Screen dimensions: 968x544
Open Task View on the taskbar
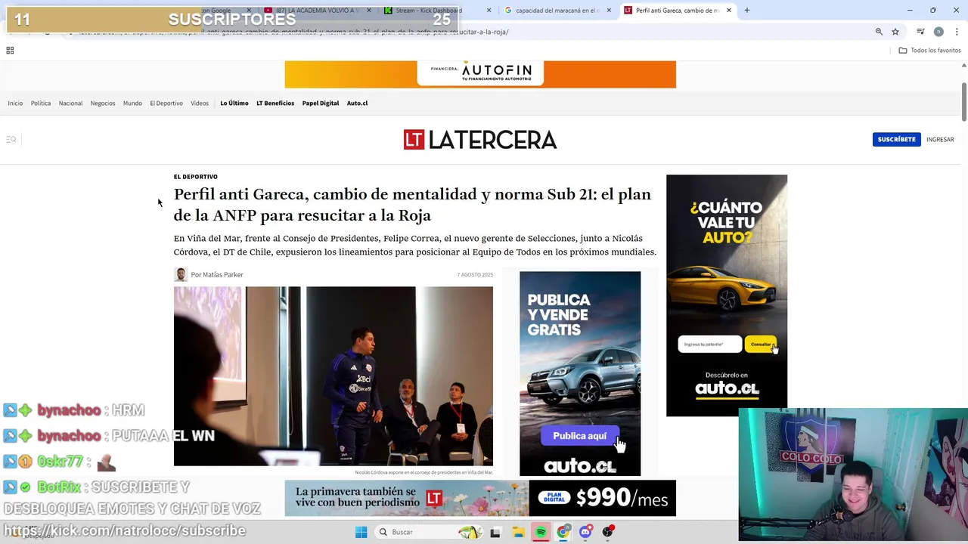point(495,533)
